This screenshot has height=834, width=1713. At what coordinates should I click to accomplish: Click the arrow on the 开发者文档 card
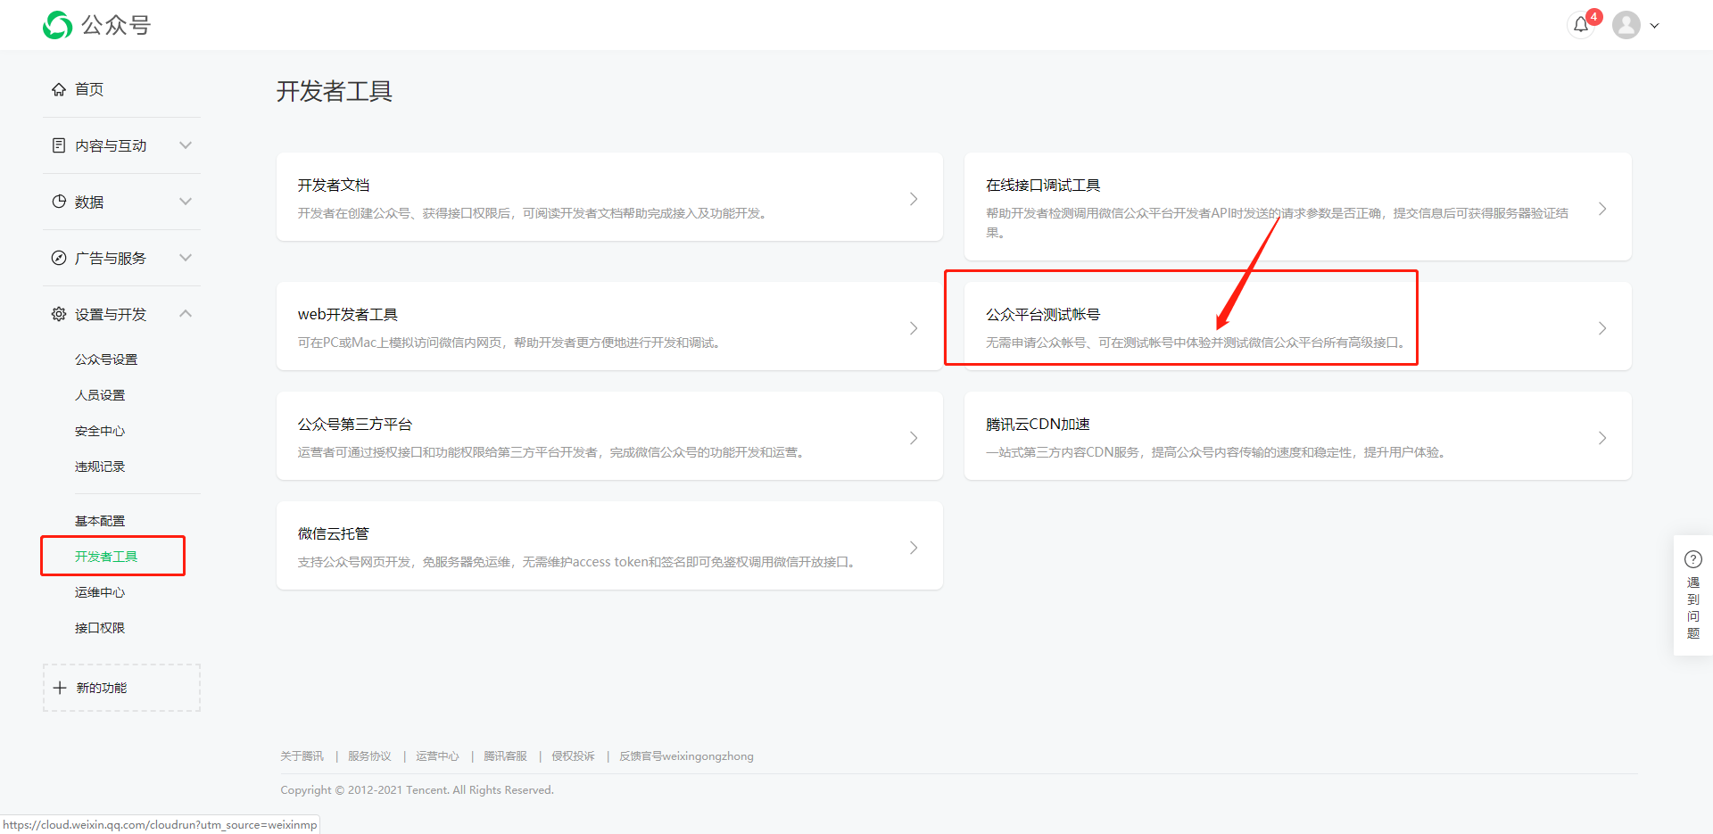[x=914, y=199]
